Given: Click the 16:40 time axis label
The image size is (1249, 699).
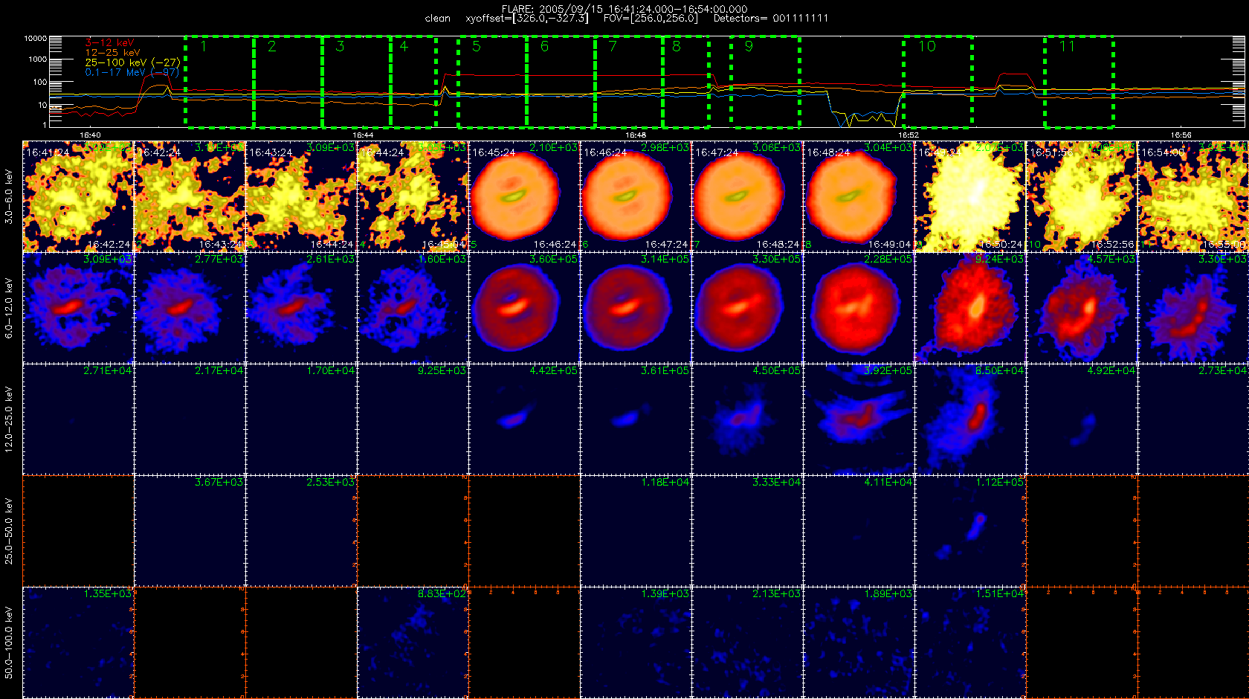Looking at the screenshot, I should (x=90, y=135).
